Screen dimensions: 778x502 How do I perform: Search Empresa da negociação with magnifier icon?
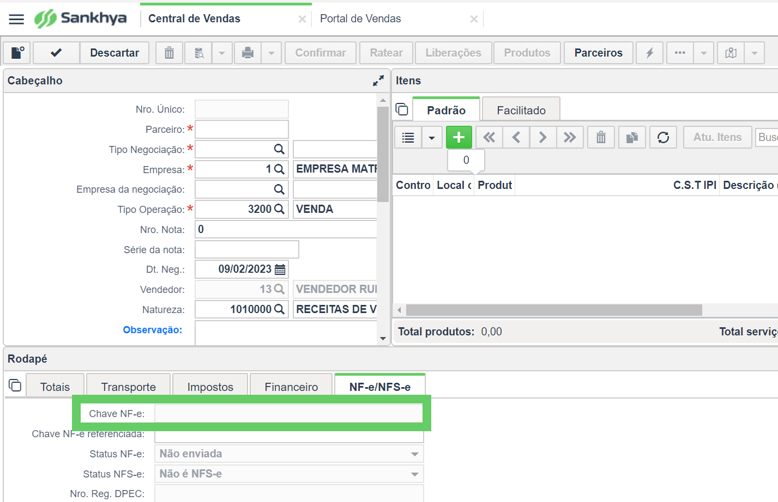pyautogui.click(x=279, y=189)
